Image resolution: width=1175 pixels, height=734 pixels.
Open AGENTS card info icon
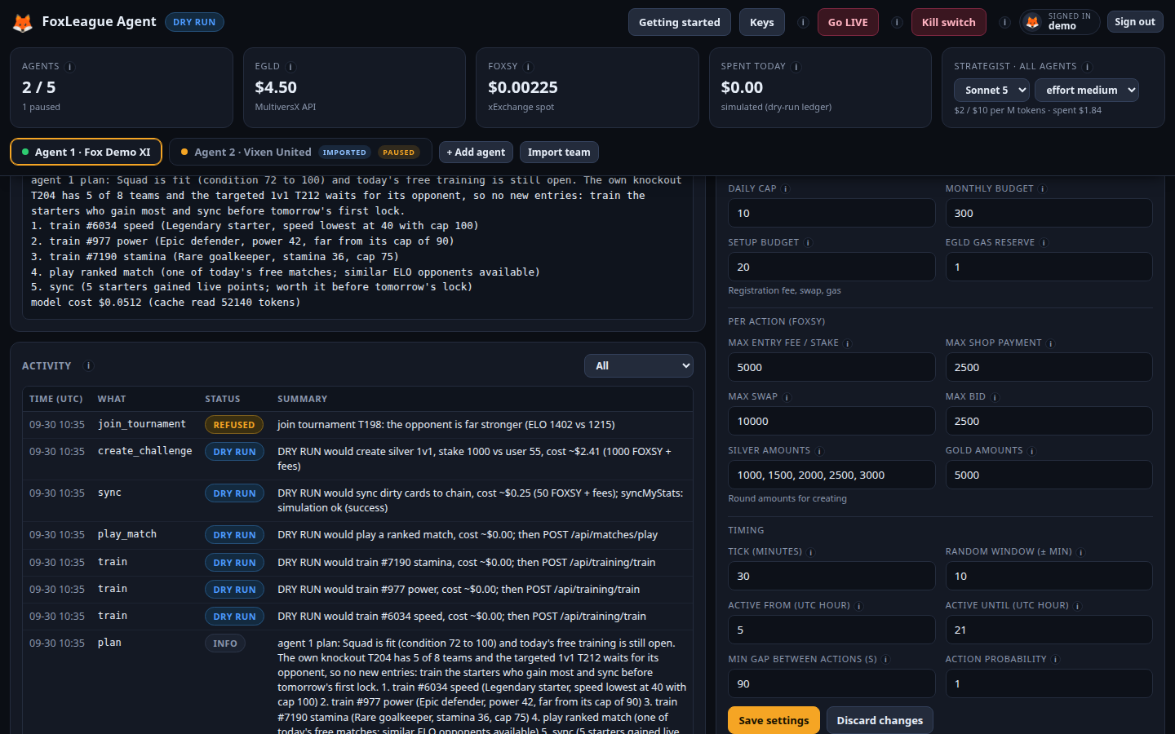click(x=70, y=67)
